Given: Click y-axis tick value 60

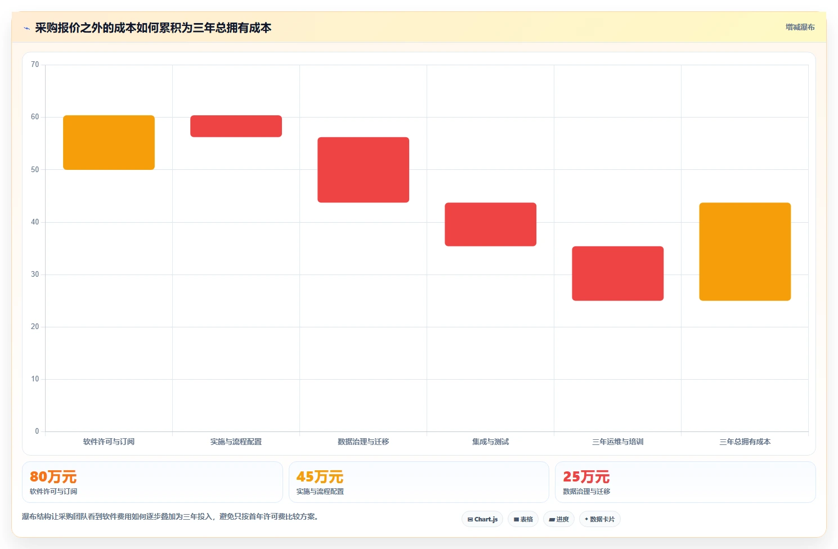Looking at the screenshot, I should coord(35,117).
